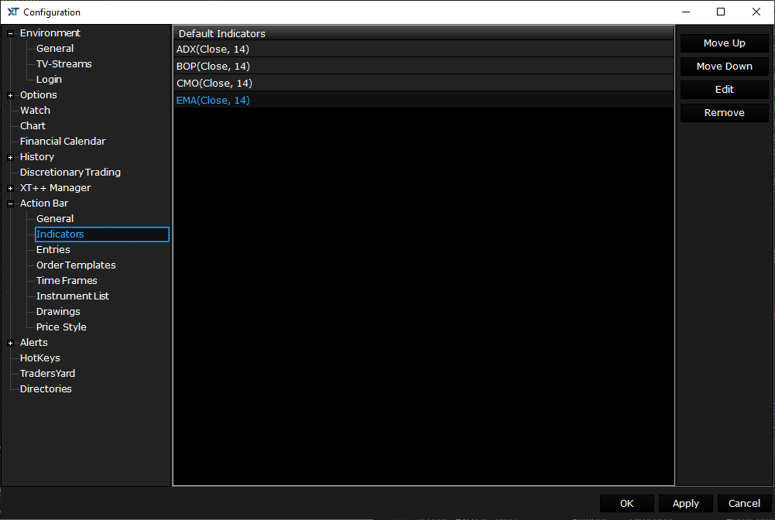Image resolution: width=775 pixels, height=520 pixels.
Task: Collapse the Environment tree node
Action: click(10, 33)
